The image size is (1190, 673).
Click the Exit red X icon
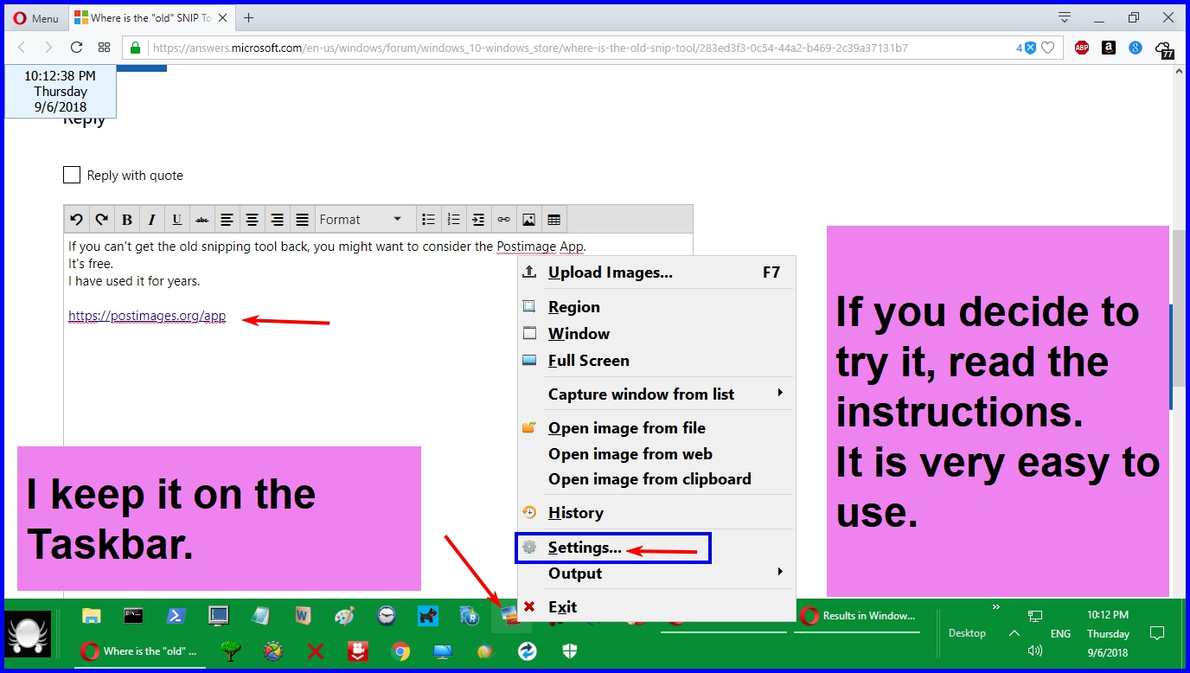529,606
